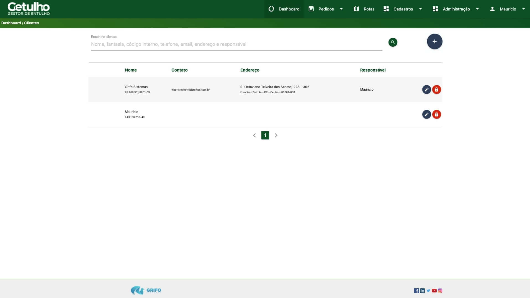Focus the Encontre clientes search field
530x298 pixels.
click(236, 44)
